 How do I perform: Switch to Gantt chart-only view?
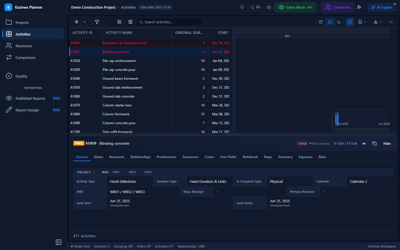click(x=339, y=22)
